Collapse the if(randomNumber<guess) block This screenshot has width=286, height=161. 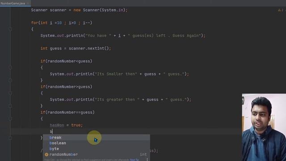pyautogui.click(x=10, y=68)
